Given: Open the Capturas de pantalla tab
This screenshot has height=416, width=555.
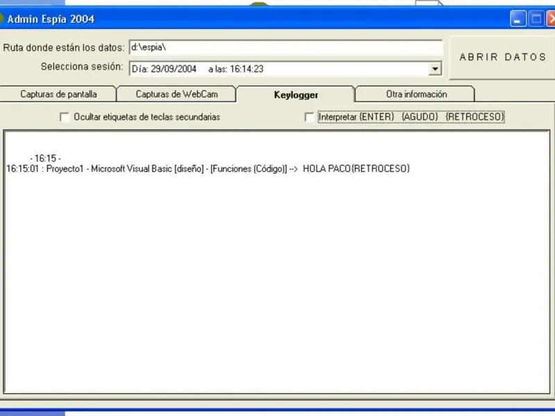Looking at the screenshot, I should click(58, 94).
